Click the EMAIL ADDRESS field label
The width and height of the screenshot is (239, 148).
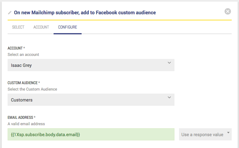click(x=22, y=118)
